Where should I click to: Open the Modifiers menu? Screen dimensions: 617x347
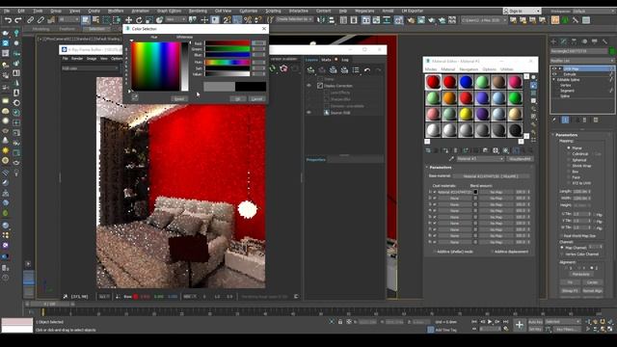click(116, 11)
